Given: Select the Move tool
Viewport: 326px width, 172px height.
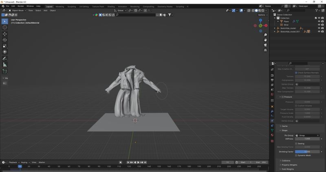Looking at the screenshot, I should coord(5,34).
